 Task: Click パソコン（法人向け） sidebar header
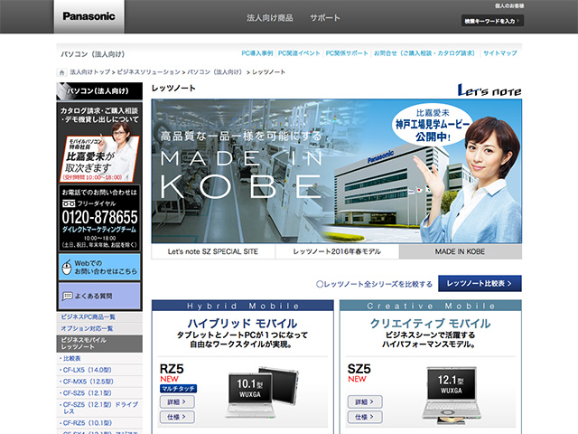(99, 90)
